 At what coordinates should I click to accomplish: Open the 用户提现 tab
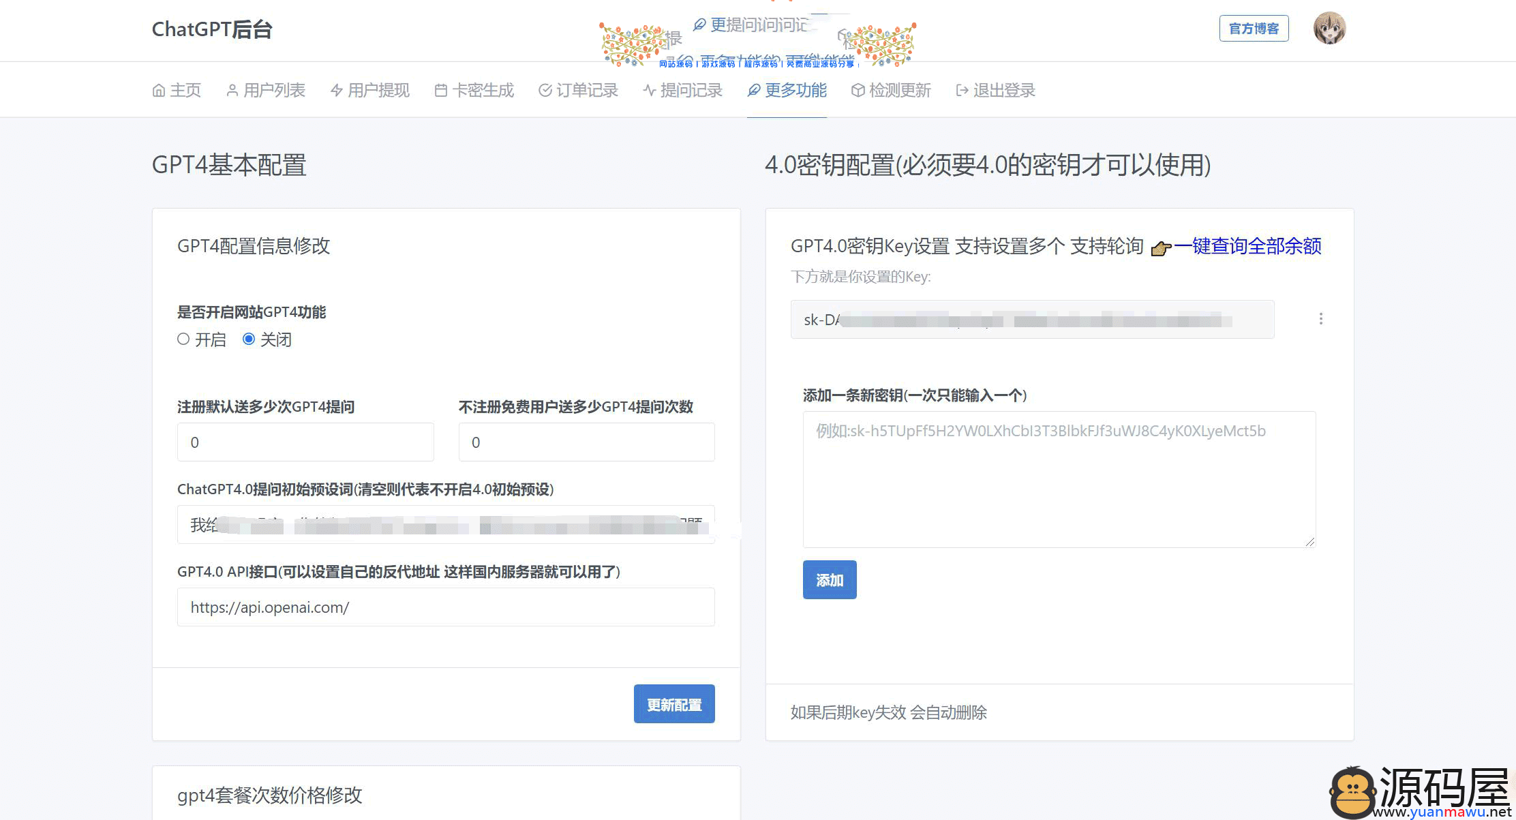pyautogui.click(x=370, y=90)
